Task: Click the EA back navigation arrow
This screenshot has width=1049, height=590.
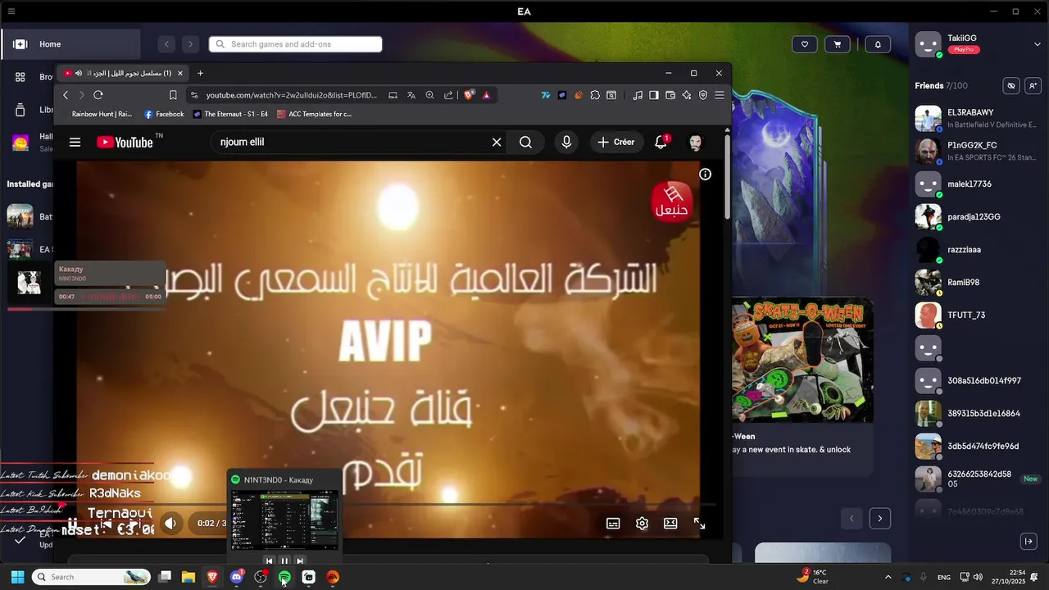Action: click(x=166, y=44)
